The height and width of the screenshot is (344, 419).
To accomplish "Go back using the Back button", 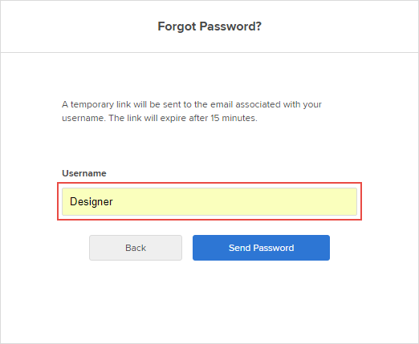I will pyautogui.click(x=136, y=248).
